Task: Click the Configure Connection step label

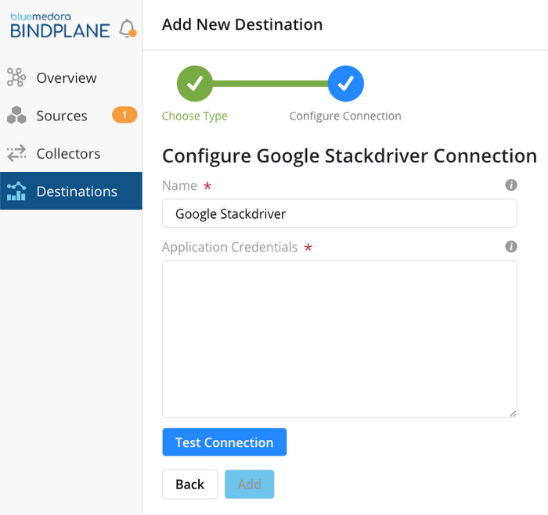Action: pyautogui.click(x=345, y=116)
